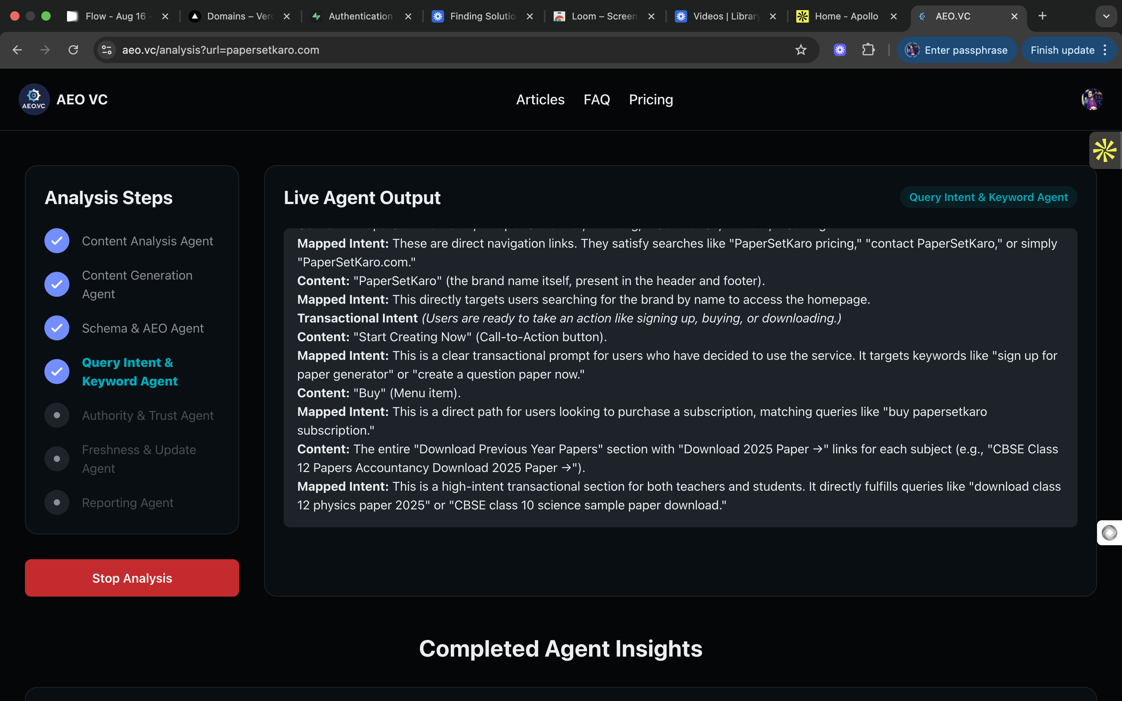Click the back navigation arrow
This screenshot has width=1122, height=701.
[17, 49]
